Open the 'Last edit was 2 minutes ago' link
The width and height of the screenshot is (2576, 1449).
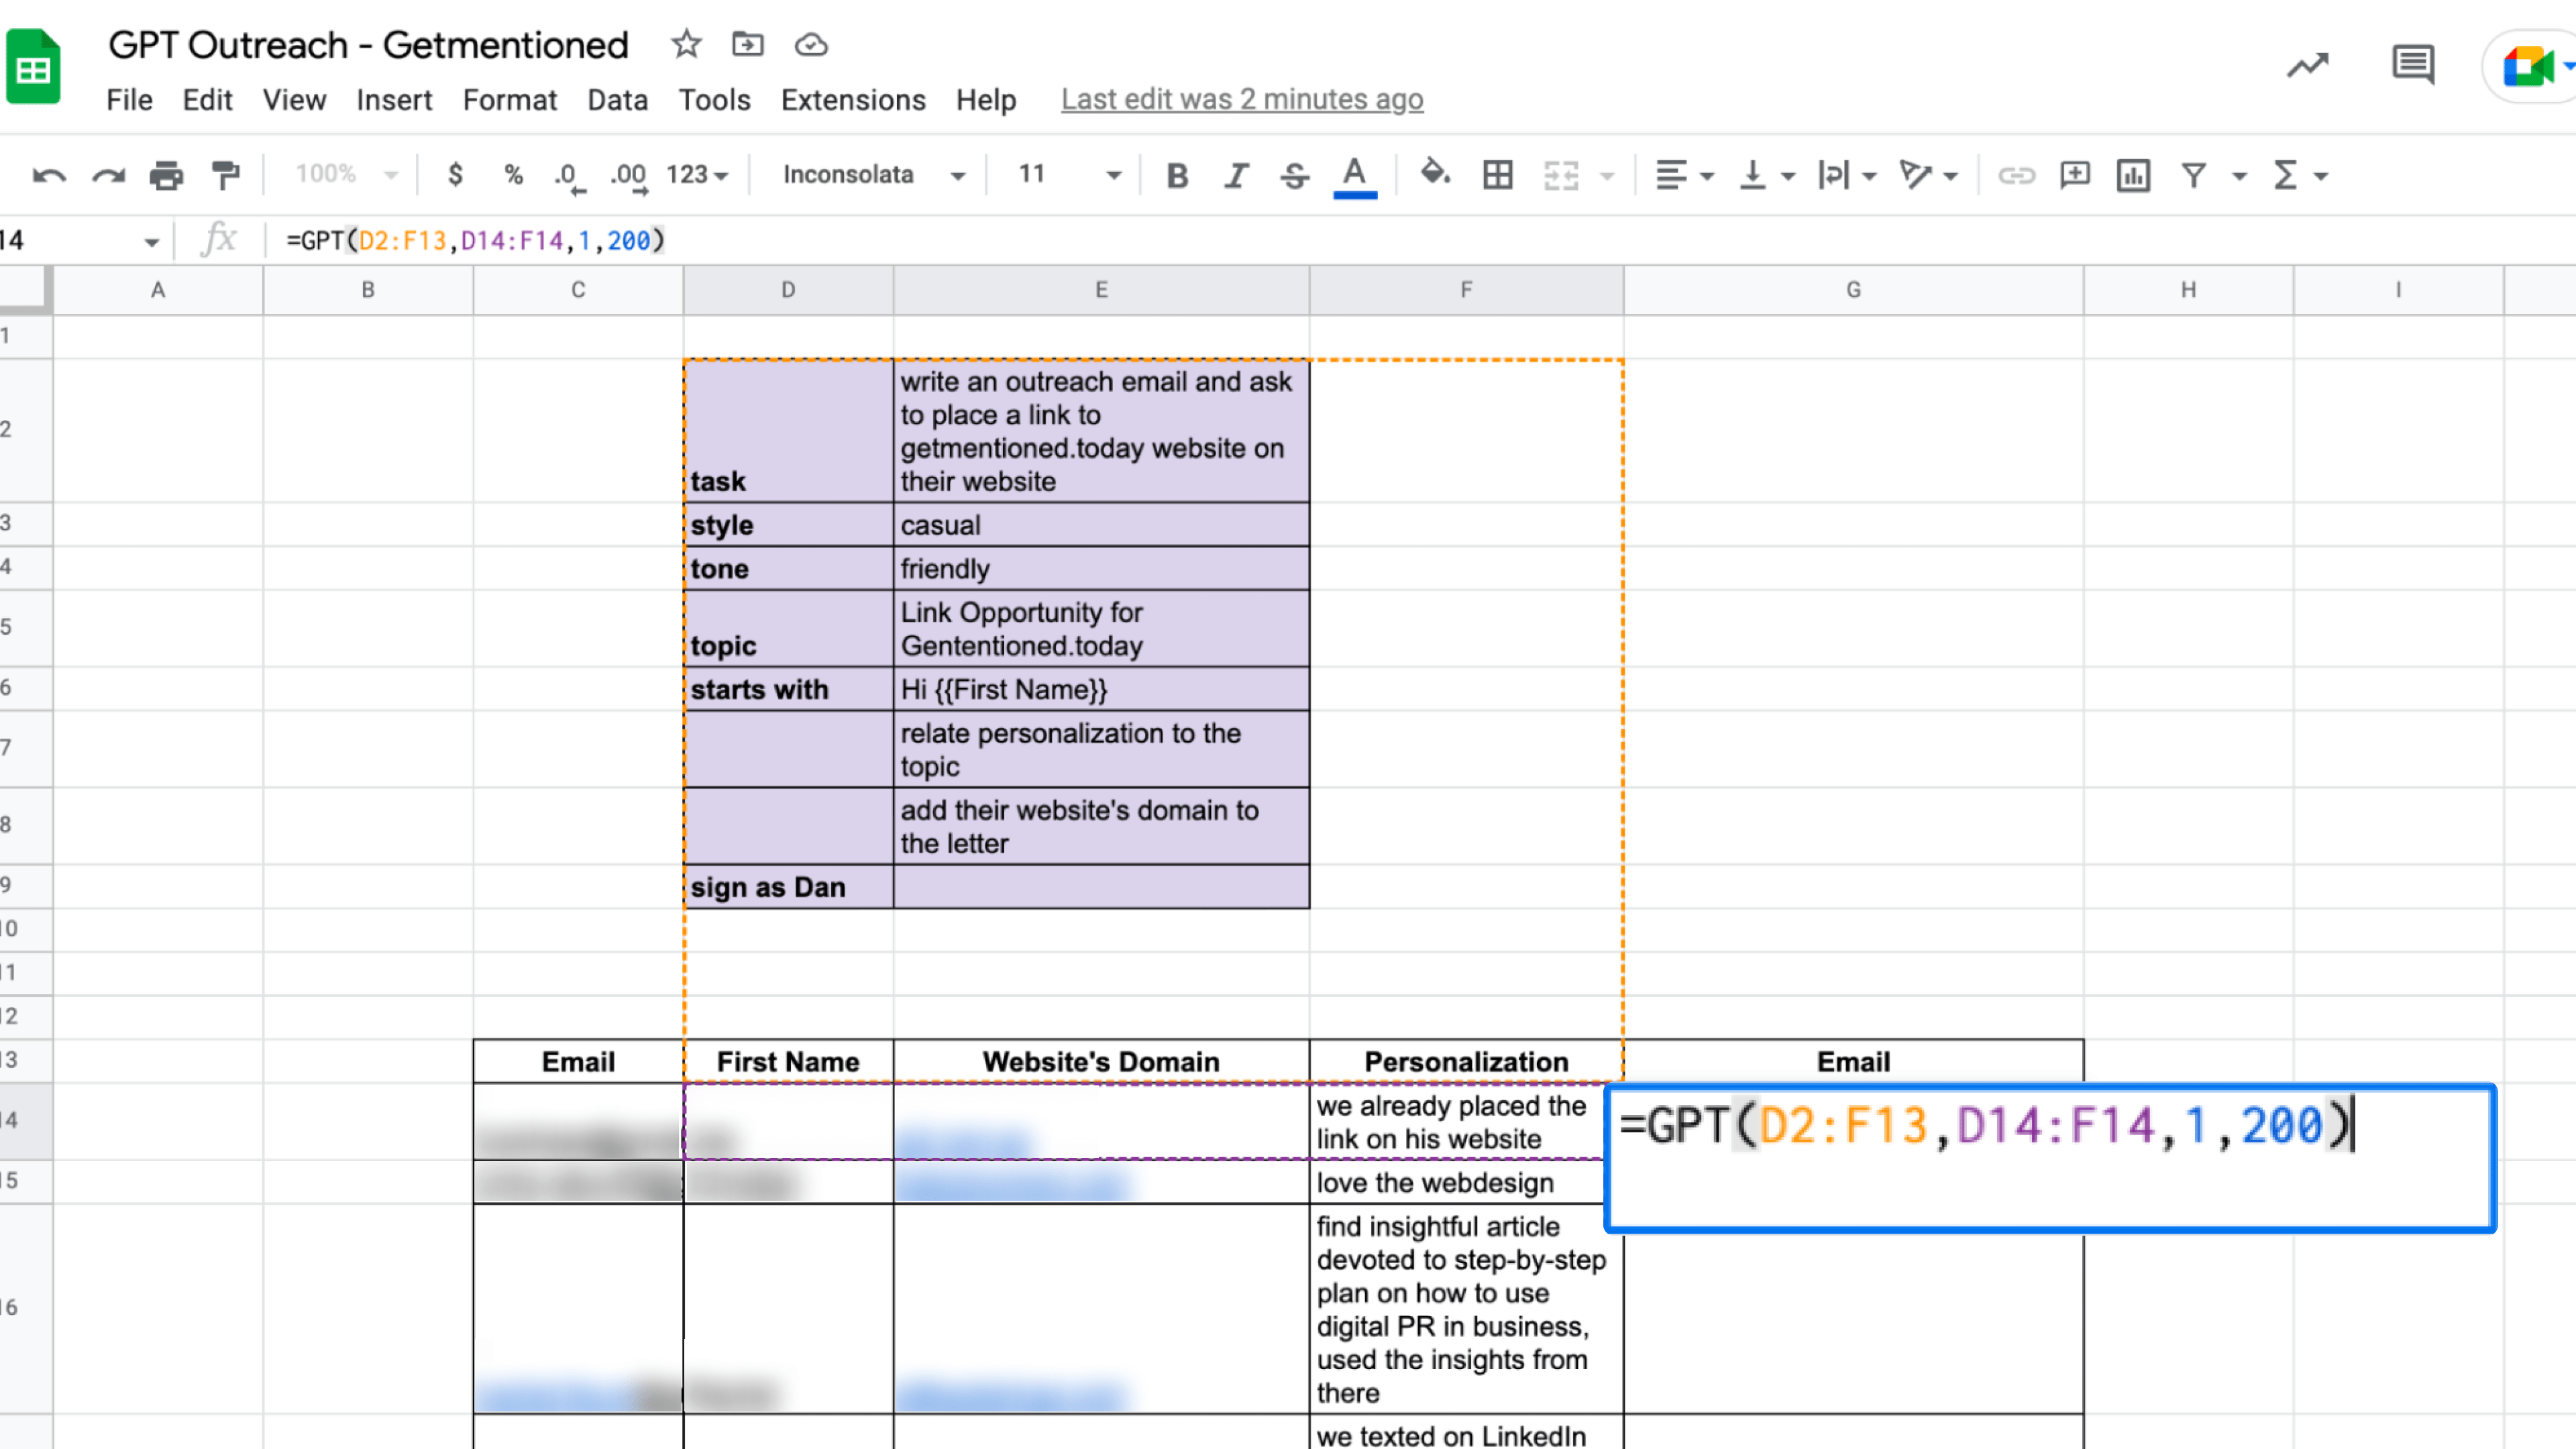[x=1241, y=100]
